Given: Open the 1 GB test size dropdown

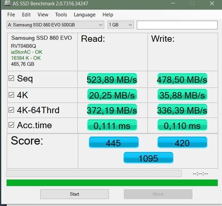Looking at the screenshot, I should pos(120,25).
